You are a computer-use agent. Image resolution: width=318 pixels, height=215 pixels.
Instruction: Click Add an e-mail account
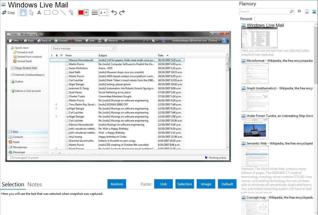click(26, 91)
